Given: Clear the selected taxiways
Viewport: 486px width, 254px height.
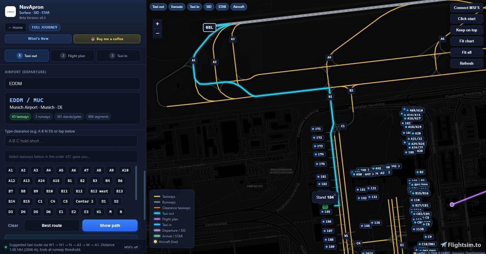Looking at the screenshot, I should pos(13,225).
